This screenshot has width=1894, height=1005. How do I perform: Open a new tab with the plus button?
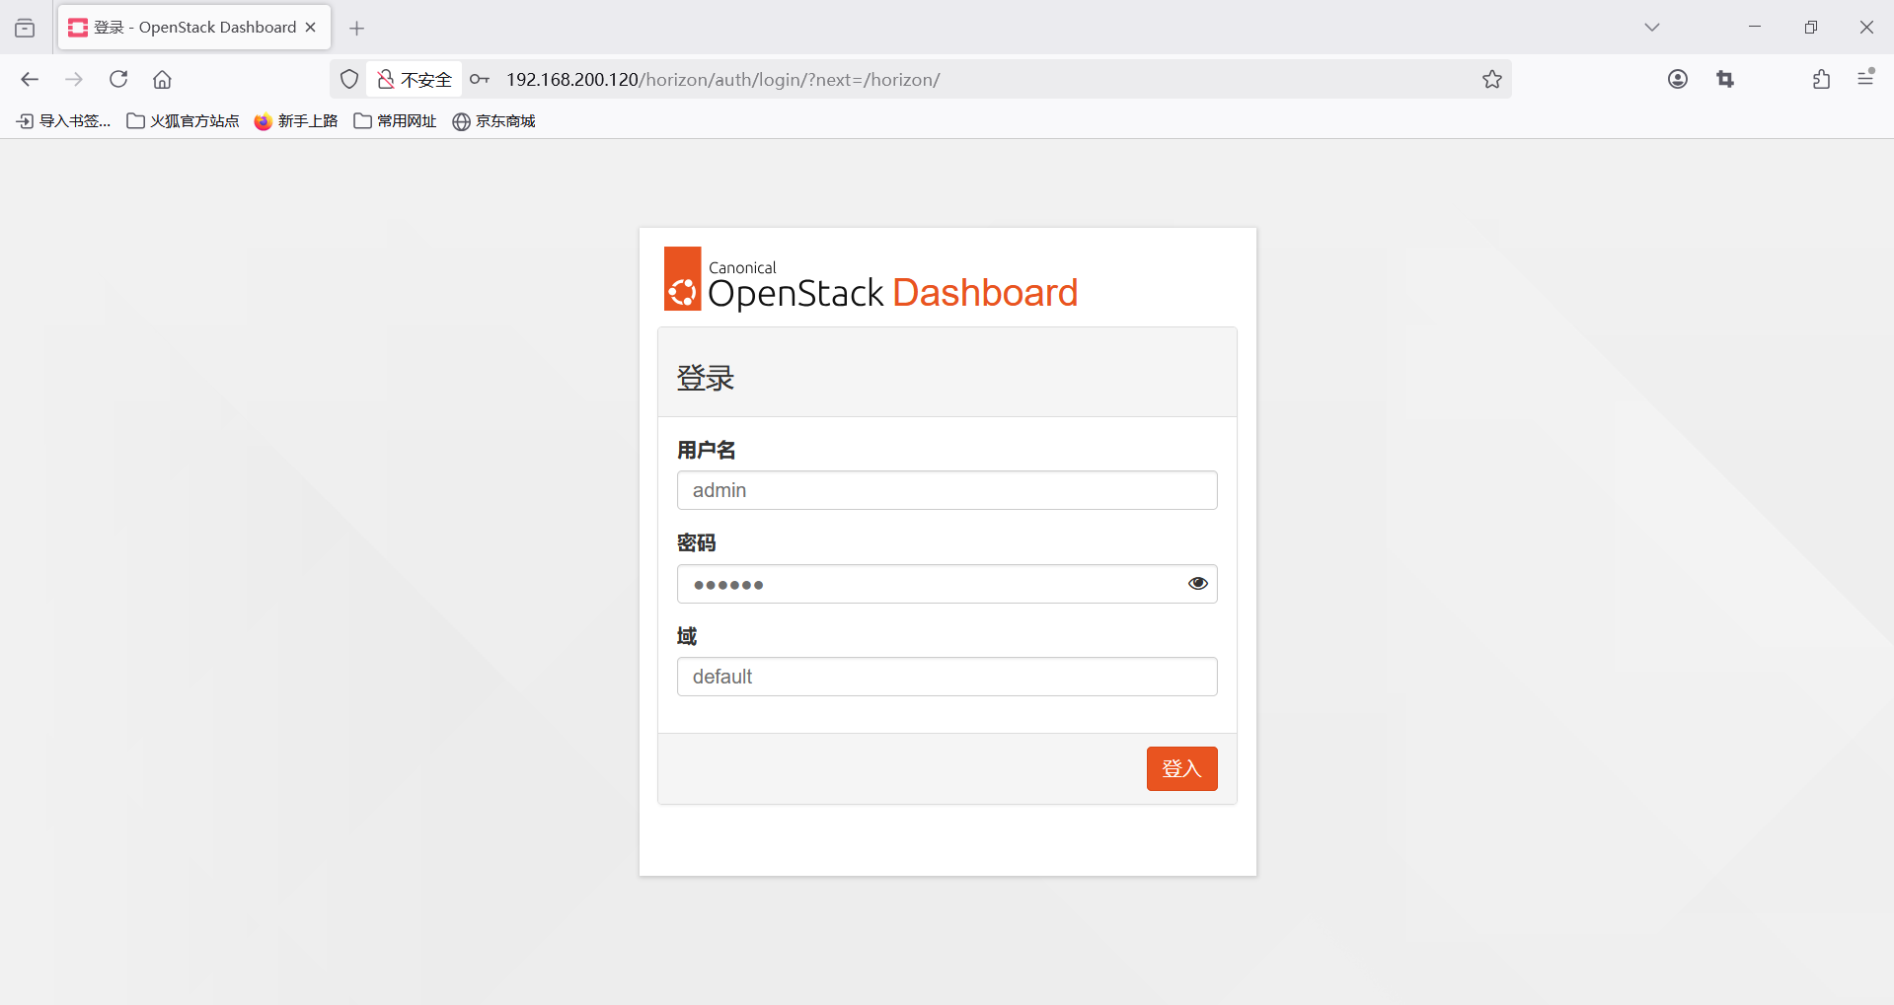coord(357,28)
